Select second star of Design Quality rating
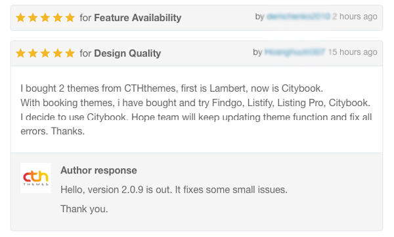 tap(33, 53)
